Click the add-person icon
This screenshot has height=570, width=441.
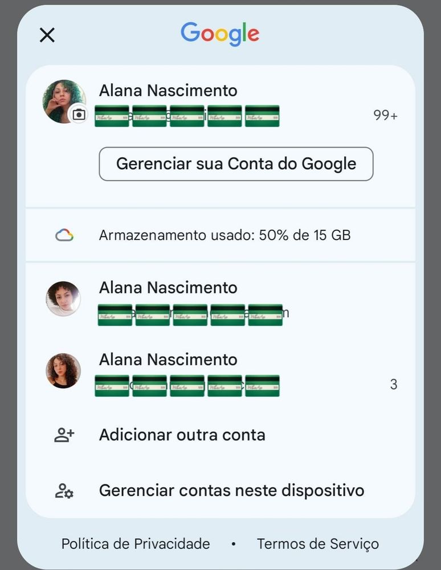tap(64, 435)
